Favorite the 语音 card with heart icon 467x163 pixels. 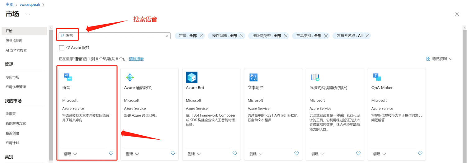111,153
